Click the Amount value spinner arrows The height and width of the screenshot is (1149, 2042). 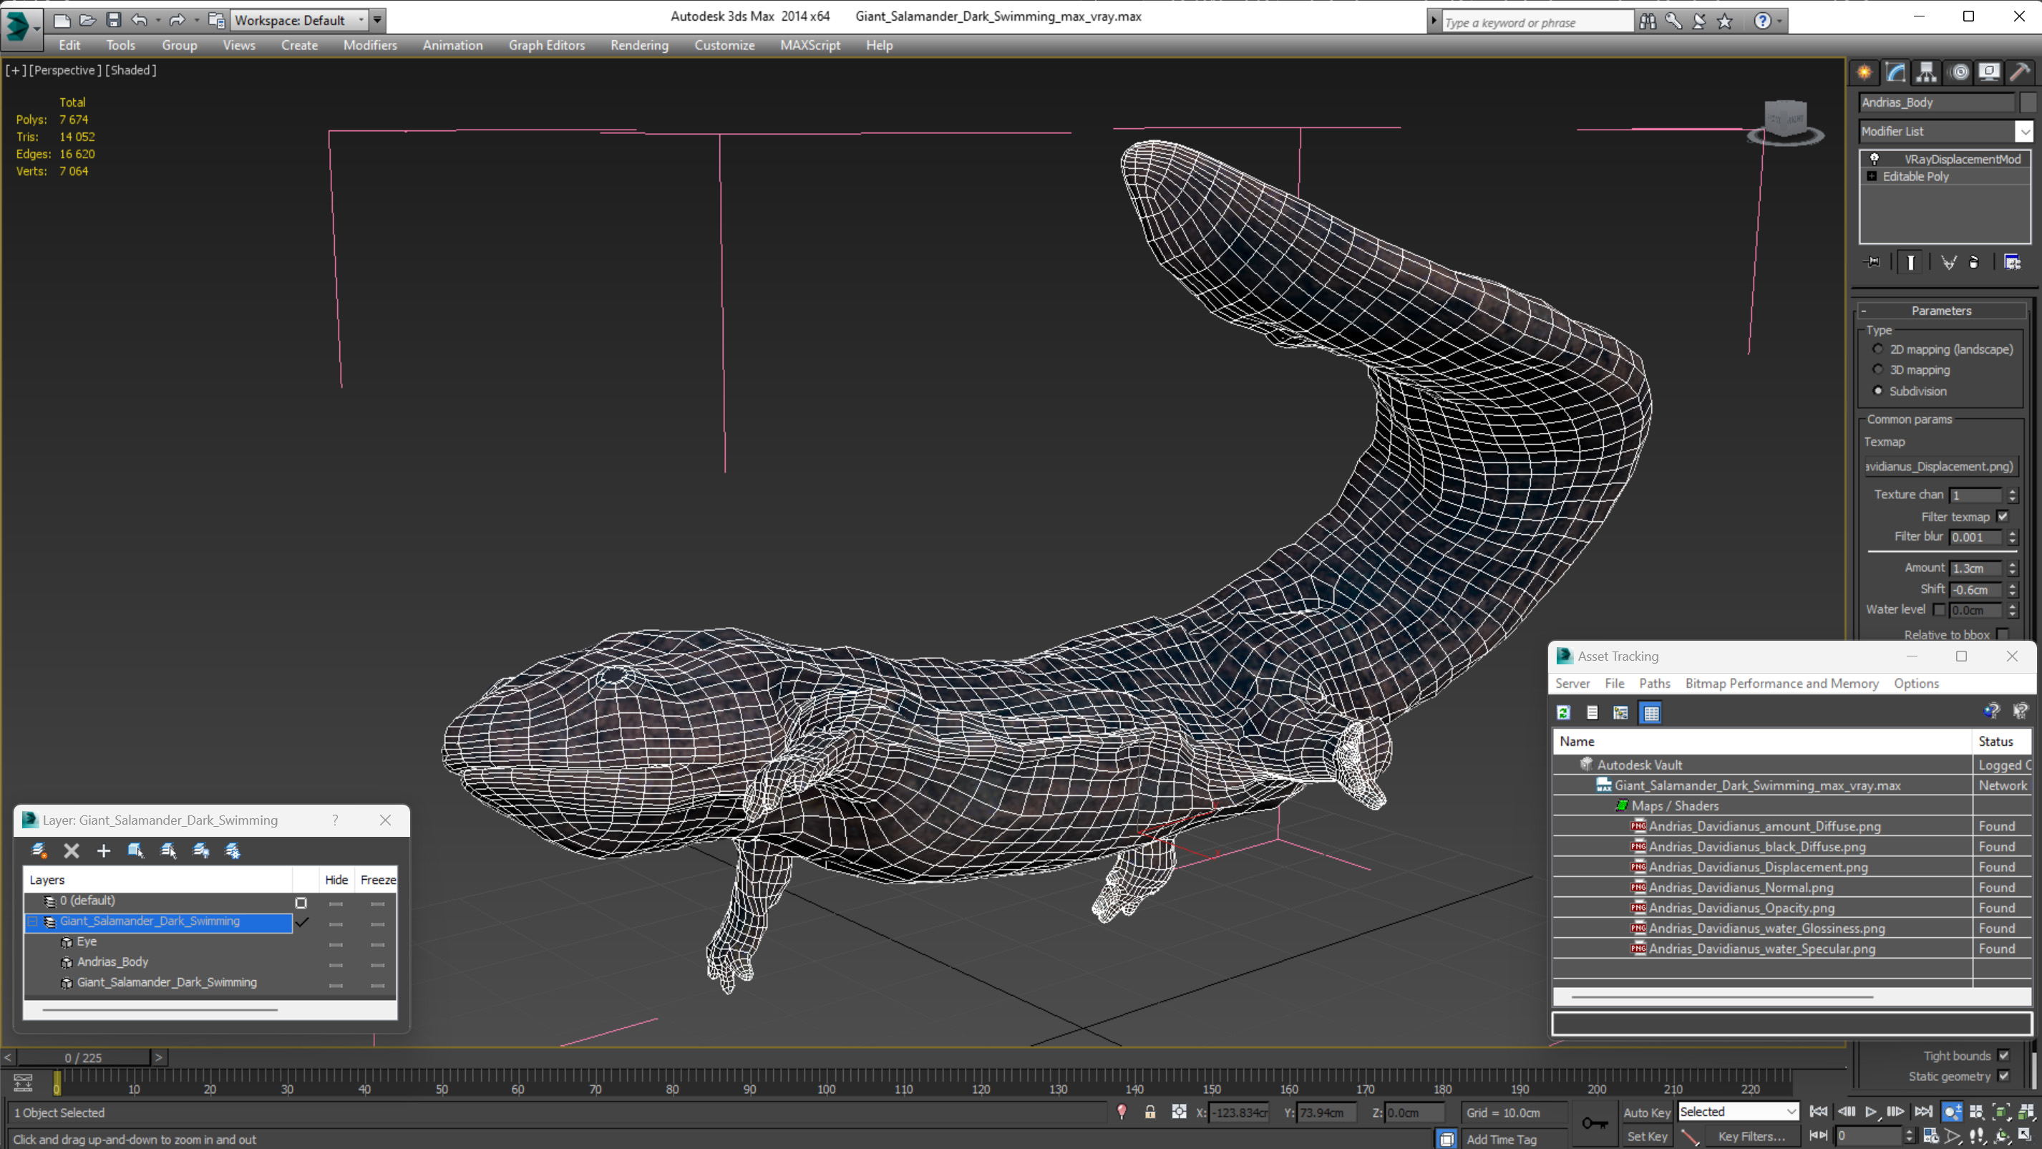(2012, 568)
